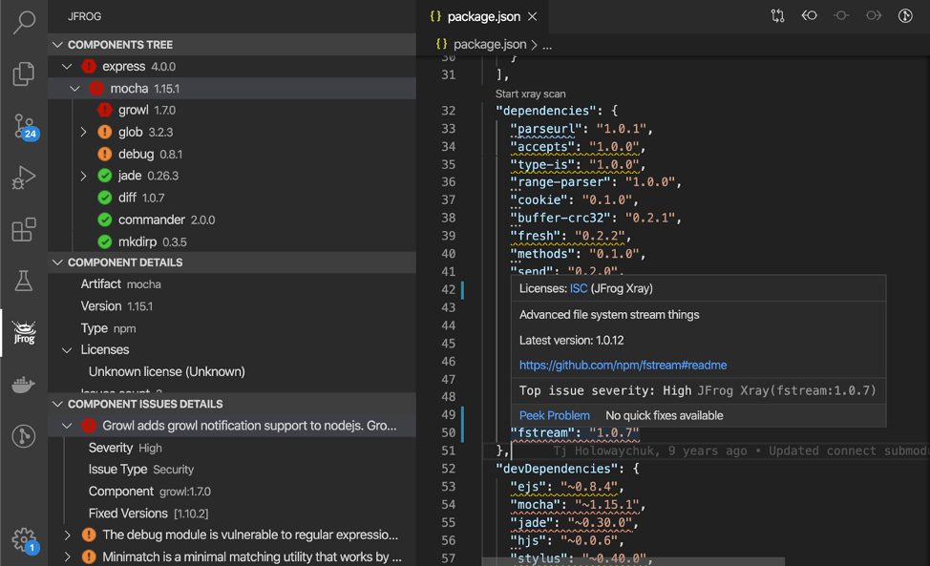Click the Version 1.15.1 detail row

232,306
